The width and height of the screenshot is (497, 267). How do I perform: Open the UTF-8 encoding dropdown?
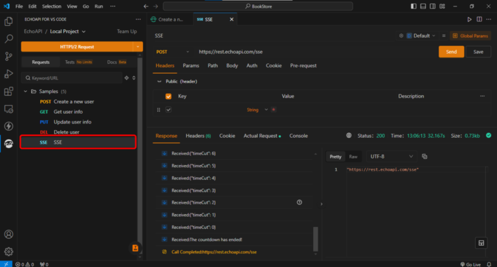[392, 156]
